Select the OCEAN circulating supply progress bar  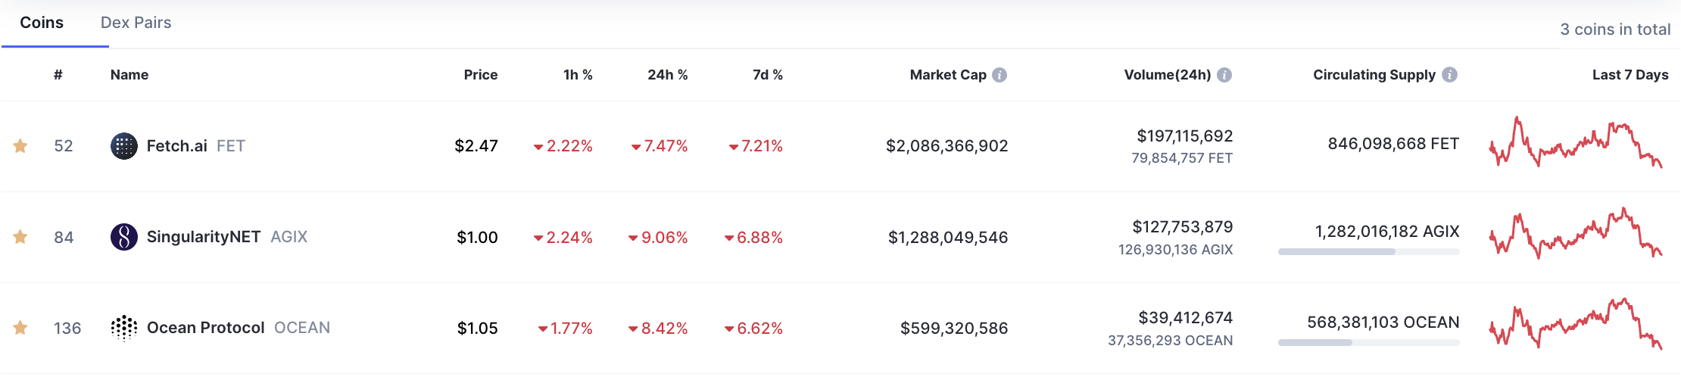(1369, 343)
